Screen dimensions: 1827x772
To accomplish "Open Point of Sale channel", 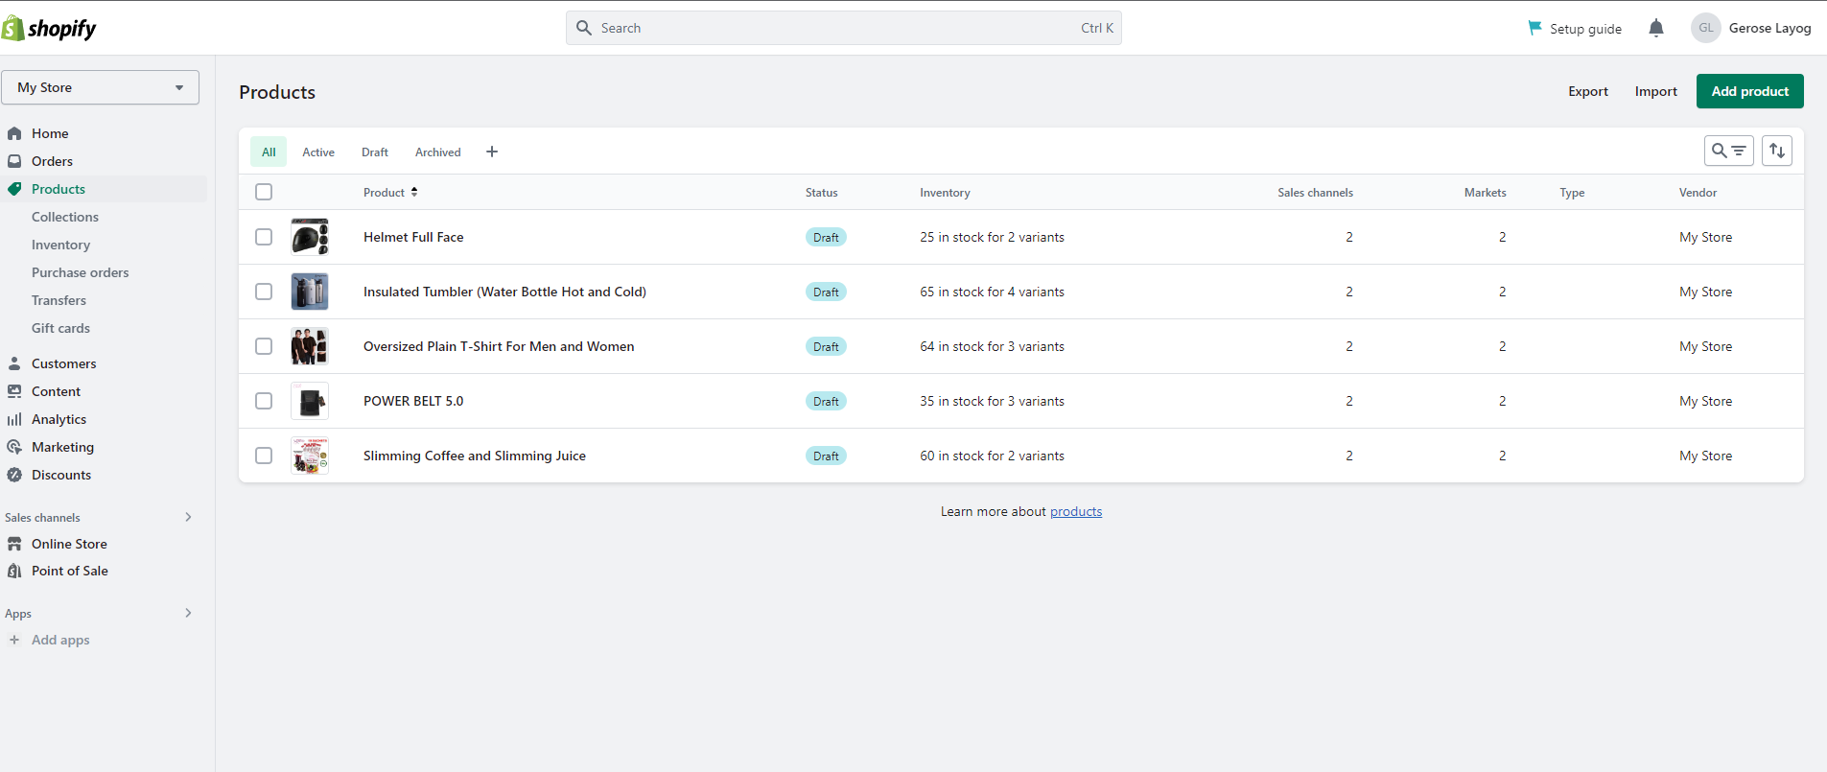I will [x=69, y=571].
